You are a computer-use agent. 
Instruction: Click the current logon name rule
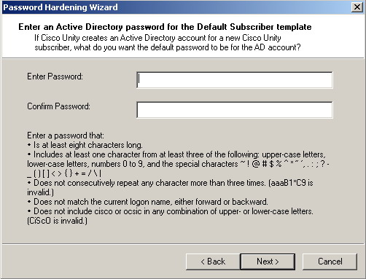click(x=147, y=202)
